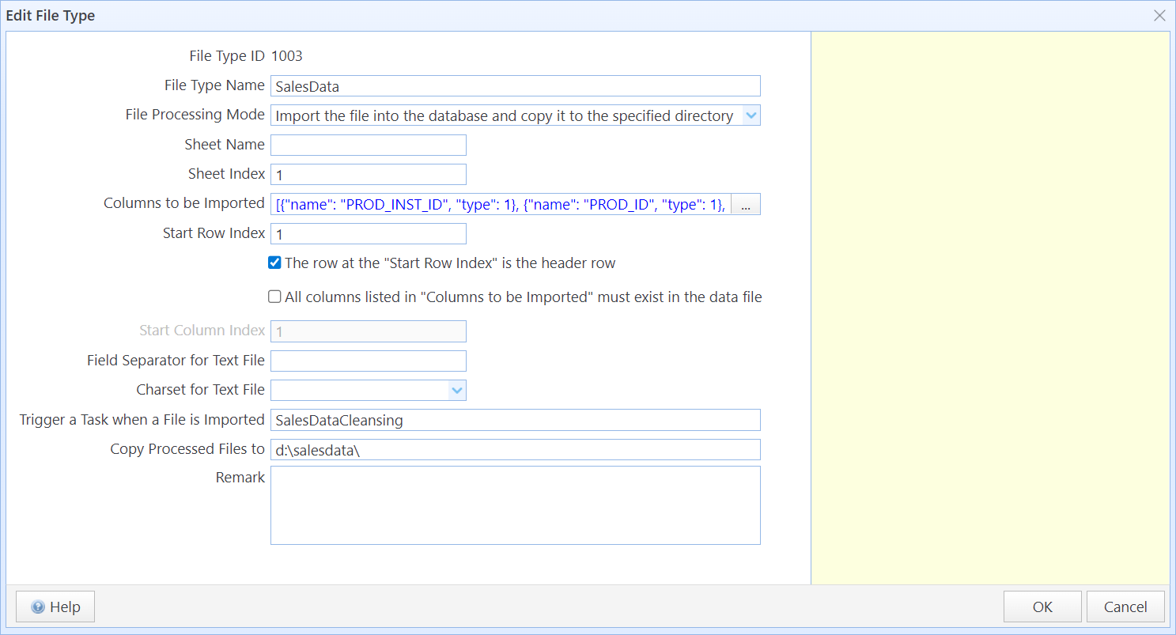Enable the all columns must exist checkbox
The image size is (1176, 635).
pyautogui.click(x=275, y=297)
